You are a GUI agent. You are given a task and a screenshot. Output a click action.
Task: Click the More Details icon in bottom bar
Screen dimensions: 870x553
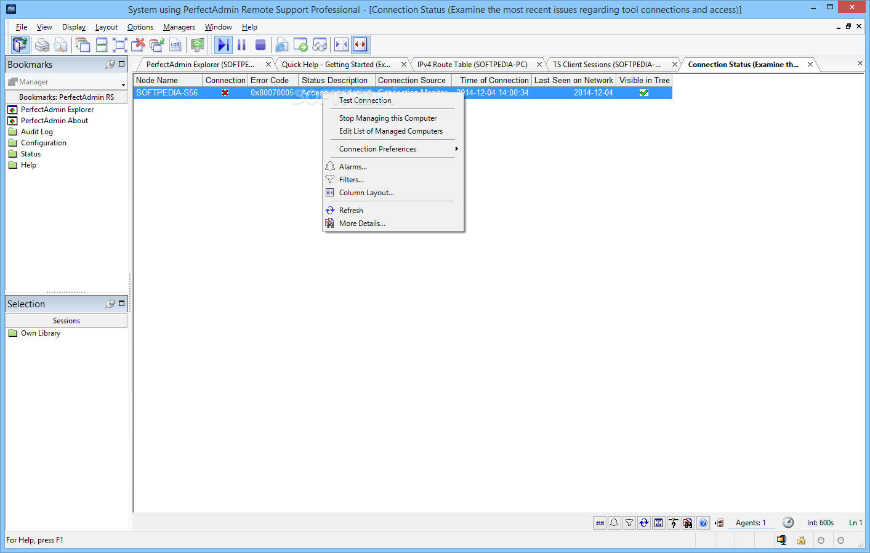click(688, 523)
